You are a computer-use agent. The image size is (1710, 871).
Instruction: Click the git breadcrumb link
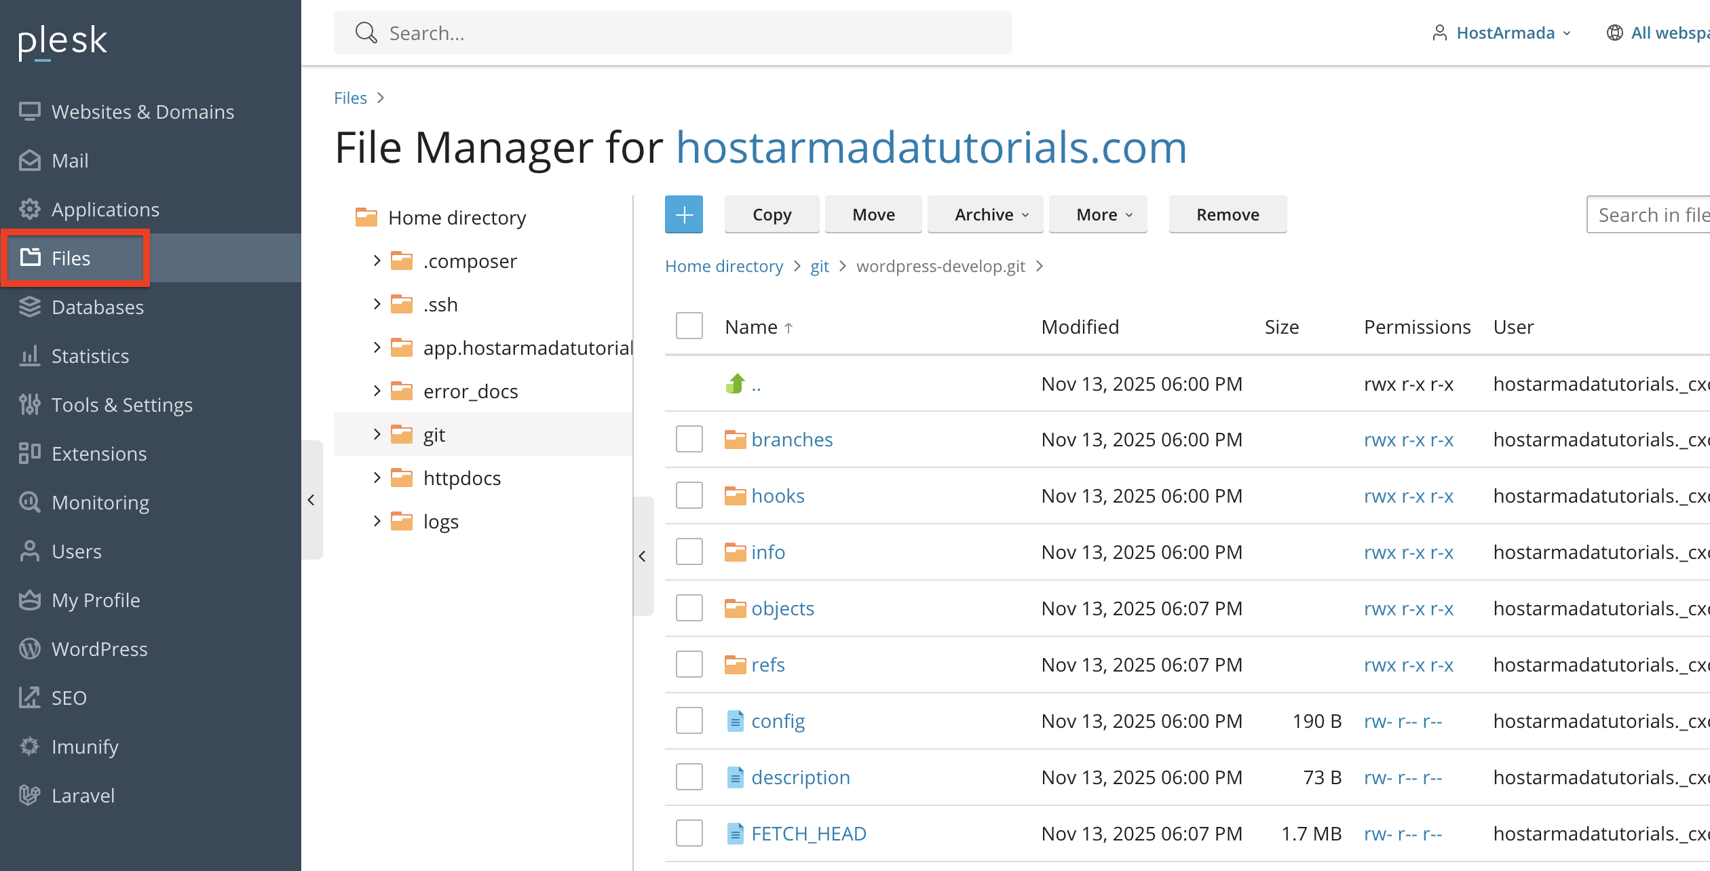820,266
